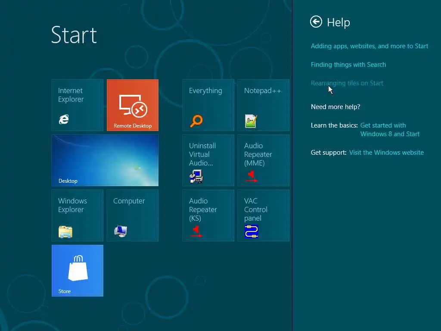Click the 'Notepad++' tile label text
This screenshot has height=331, width=441.
(262, 91)
